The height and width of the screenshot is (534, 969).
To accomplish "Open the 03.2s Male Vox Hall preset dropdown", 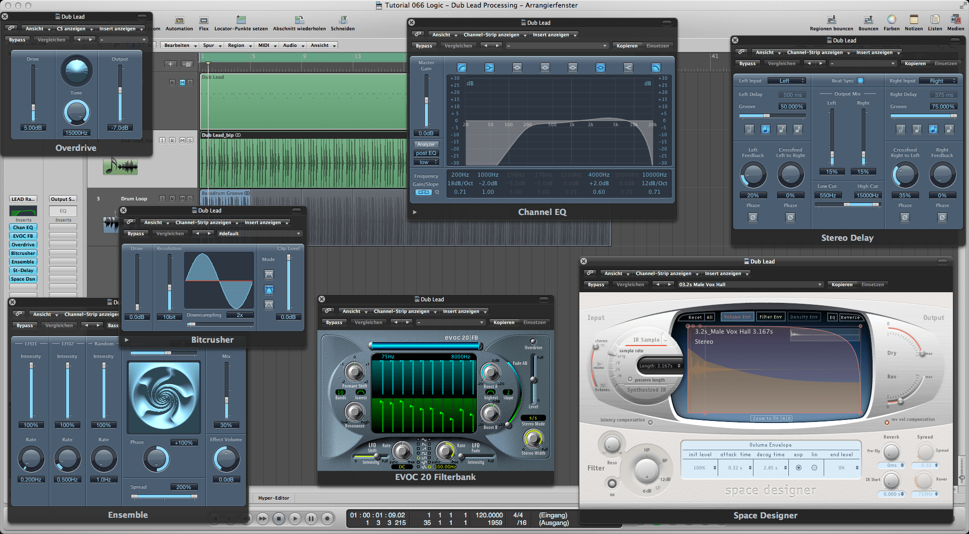I will [x=750, y=285].
